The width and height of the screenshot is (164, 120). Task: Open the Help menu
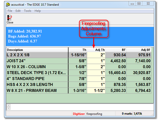pos(38,11)
